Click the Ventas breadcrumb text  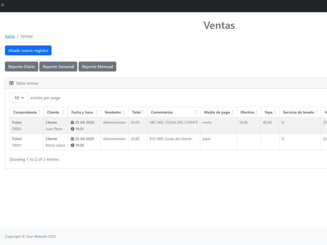tap(26, 36)
